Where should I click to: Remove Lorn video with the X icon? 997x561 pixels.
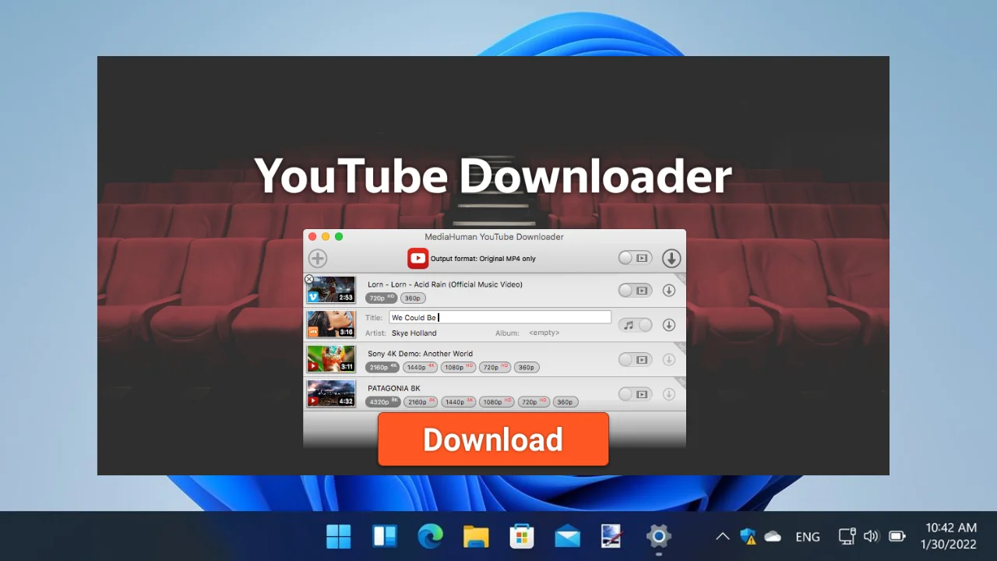[x=309, y=279]
